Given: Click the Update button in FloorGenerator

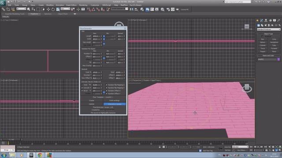Looking at the screenshot, I should tap(92, 104).
